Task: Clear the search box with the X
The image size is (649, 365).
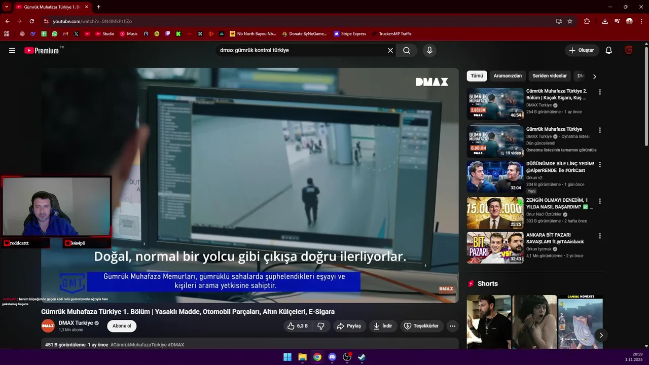Action: pyautogui.click(x=390, y=50)
